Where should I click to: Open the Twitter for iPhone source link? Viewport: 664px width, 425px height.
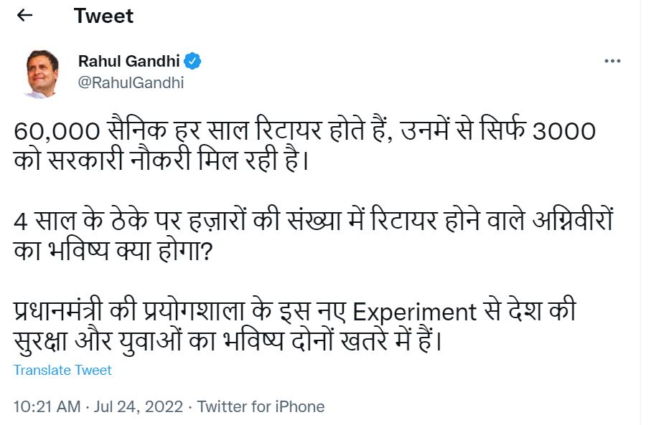tap(261, 407)
